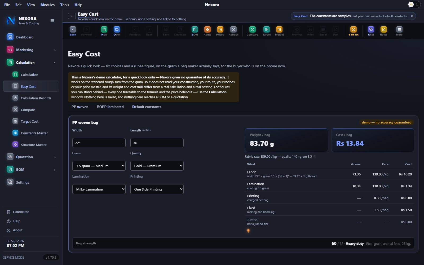Open Constants Master in sidebar
Image resolution: width=424 pixels, height=265 pixels.
point(31,133)
